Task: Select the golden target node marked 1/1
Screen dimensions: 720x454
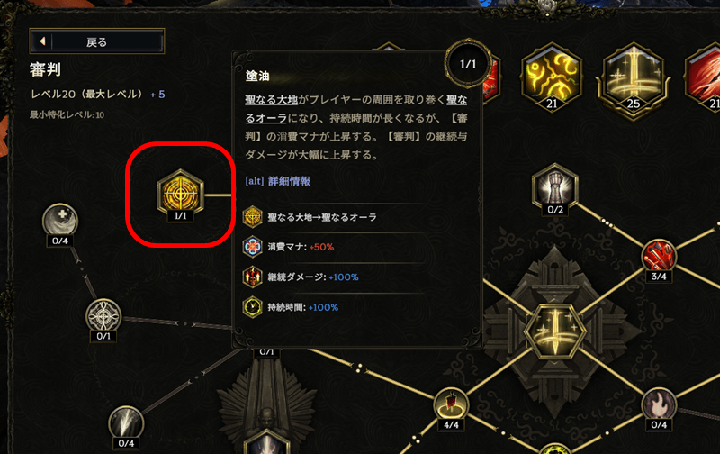Action: point(181,193)
